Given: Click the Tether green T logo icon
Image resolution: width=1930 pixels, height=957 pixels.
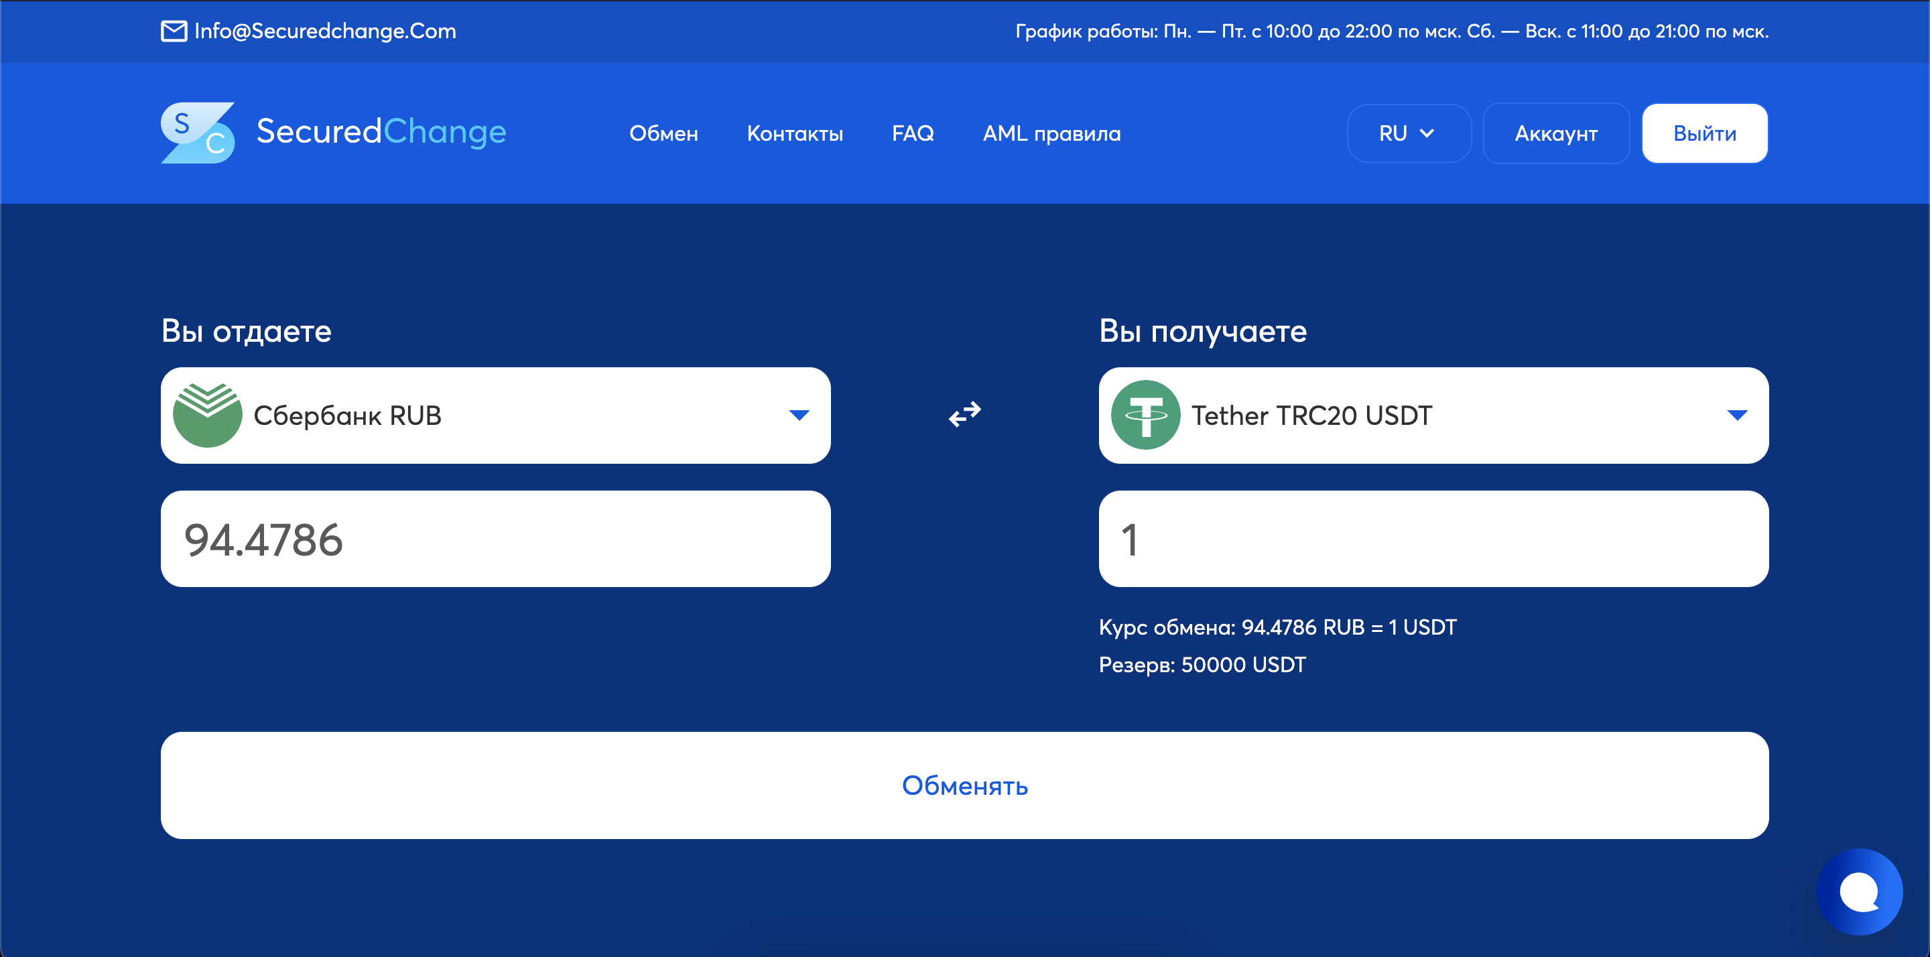Looking at the screenshot, I should (1145, 414).
